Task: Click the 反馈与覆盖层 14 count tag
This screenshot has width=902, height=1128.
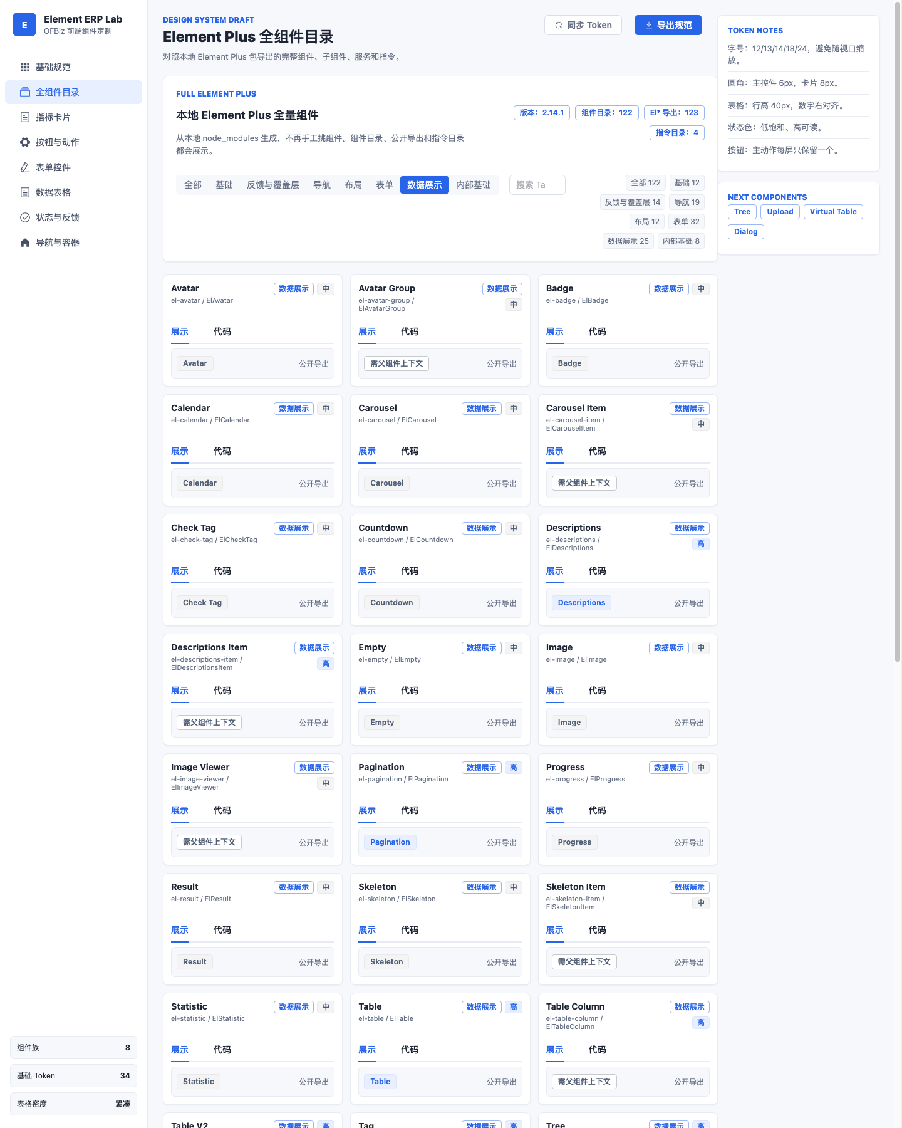Action: coord(633,202)
